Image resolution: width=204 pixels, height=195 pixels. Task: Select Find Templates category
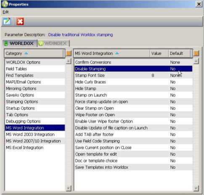[x=35, y=75]
